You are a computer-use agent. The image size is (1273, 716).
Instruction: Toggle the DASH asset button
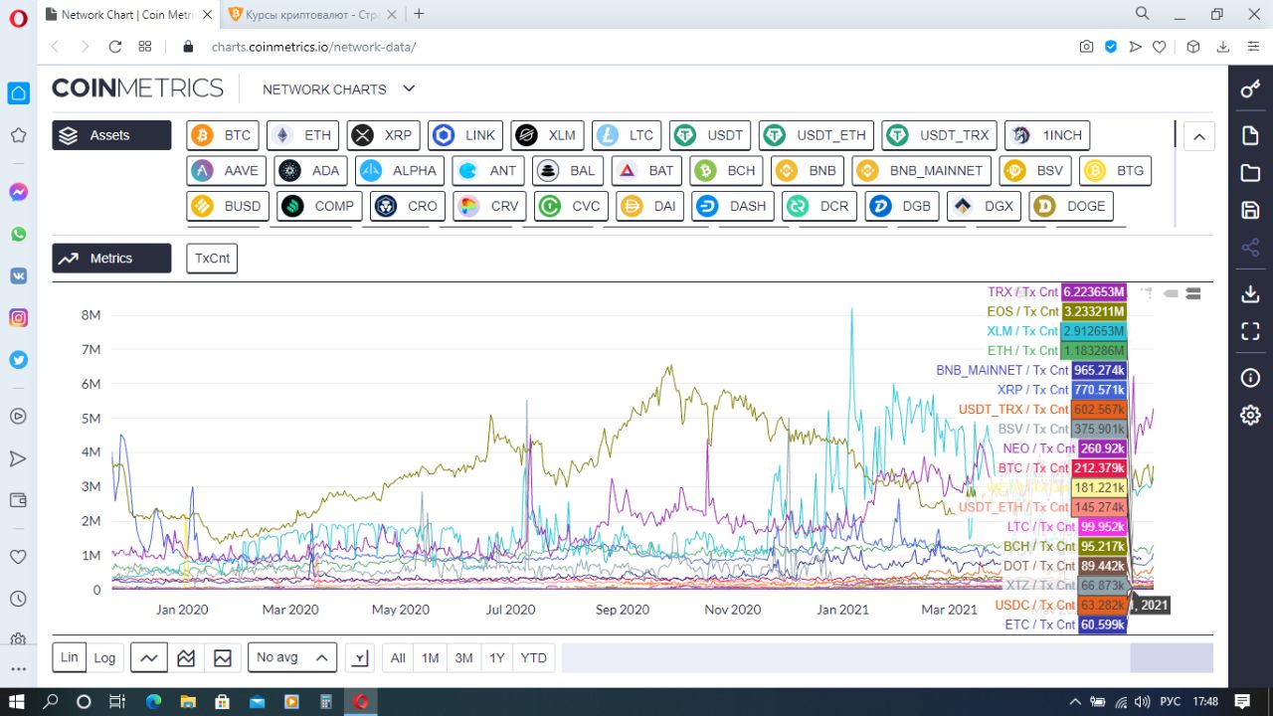click(734, 206)
